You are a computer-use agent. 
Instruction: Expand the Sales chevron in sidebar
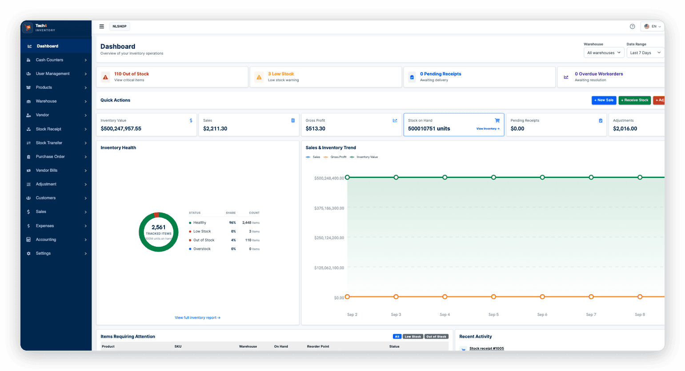[85, 212]
